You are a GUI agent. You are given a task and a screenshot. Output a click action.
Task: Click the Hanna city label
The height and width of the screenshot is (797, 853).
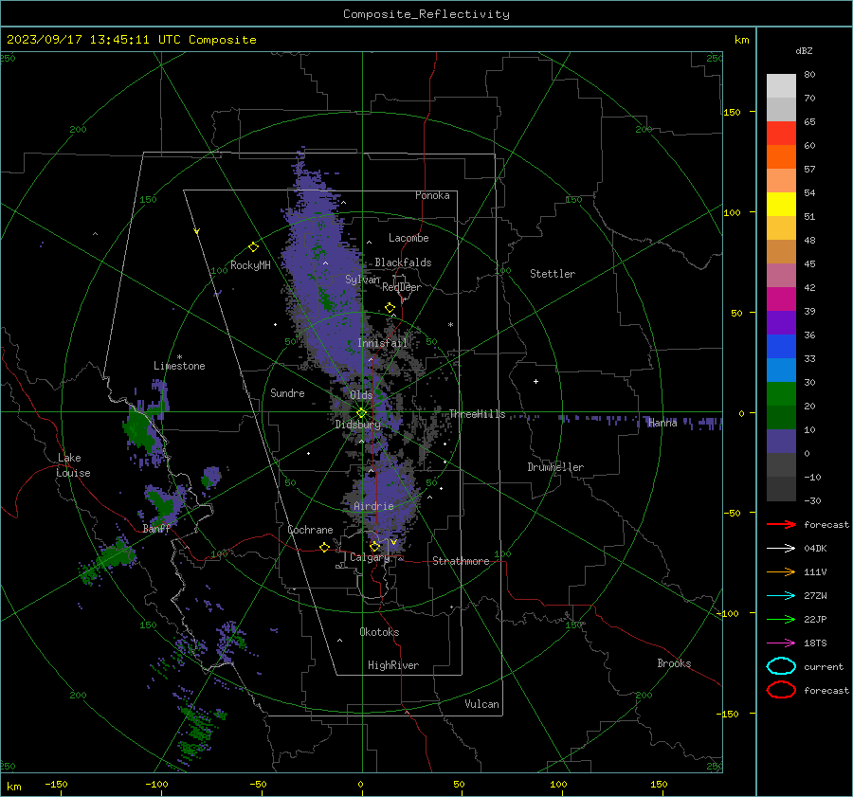point(662,424)
